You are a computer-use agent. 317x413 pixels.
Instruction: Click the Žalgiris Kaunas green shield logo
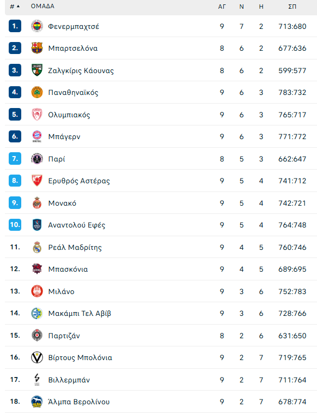coord(37,70)
